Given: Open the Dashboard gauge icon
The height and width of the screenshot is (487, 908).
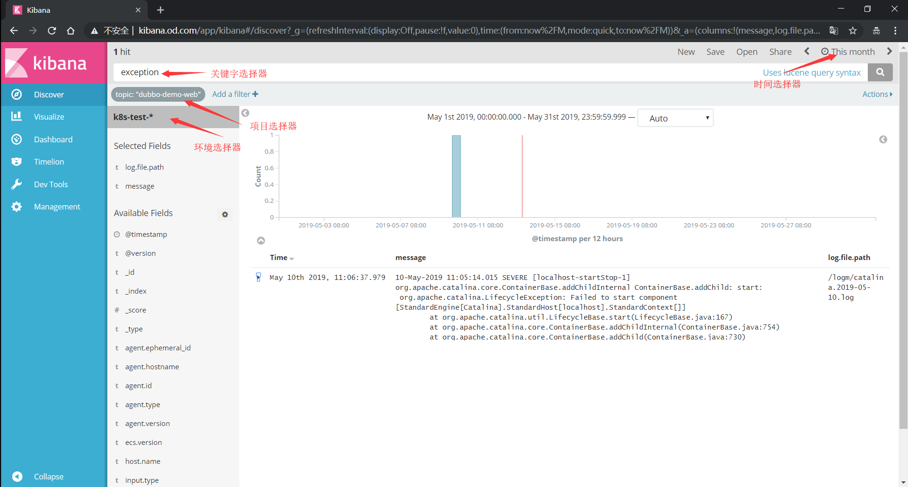Looking at the screenshot, I should 17,139.
